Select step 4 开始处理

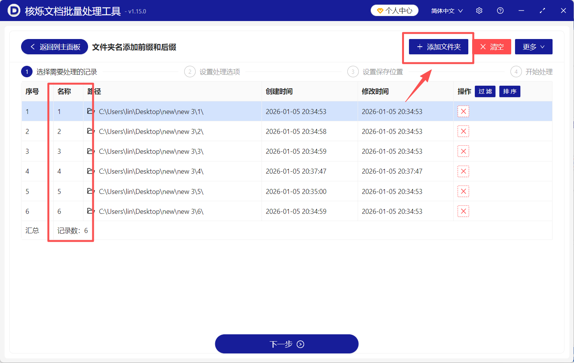tap(531, 72)
